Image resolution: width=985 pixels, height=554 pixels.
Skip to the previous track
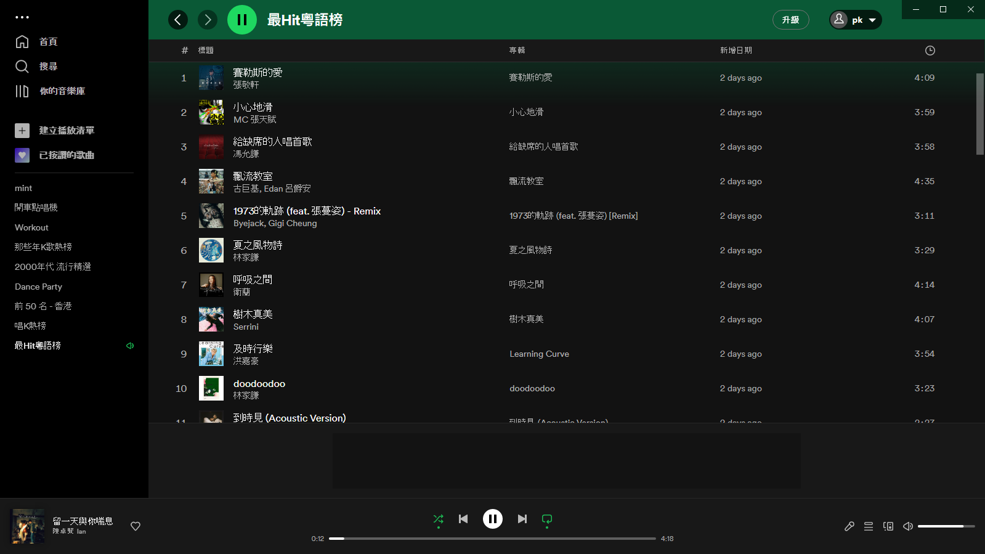[463, 519]
